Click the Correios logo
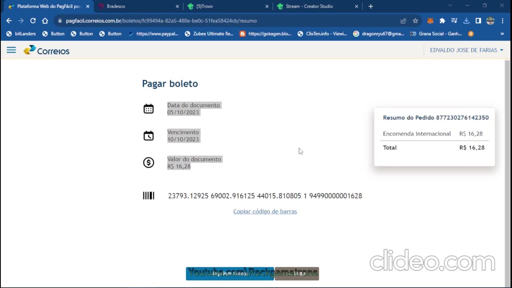Image resolution: width=512 pixels, height=288 pixels. coord(46,50)
